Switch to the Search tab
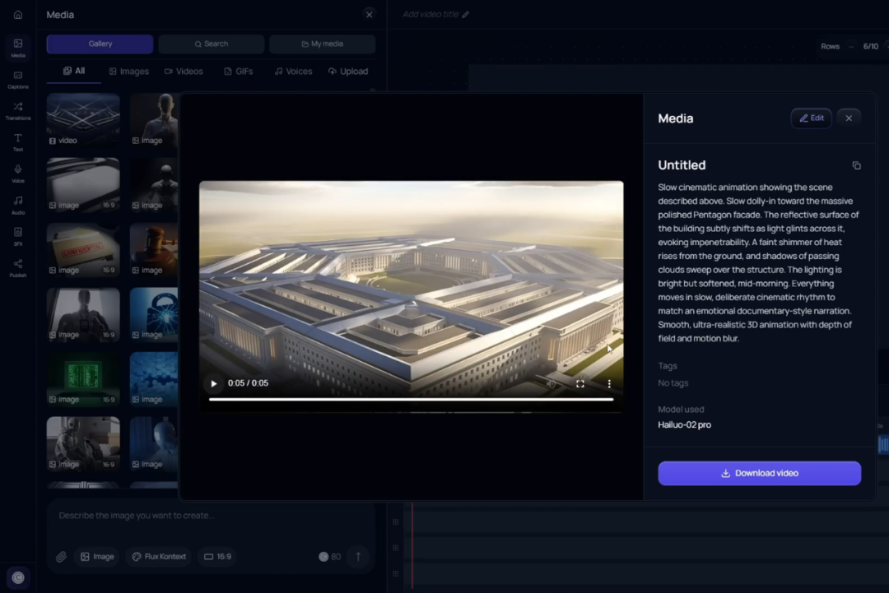Screen dimensions: 889x593 pos(212,44)
